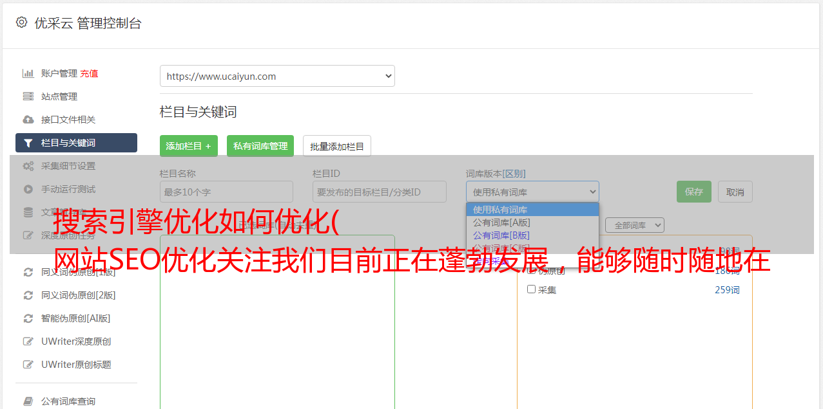823x409 pixels.
Task: Choose 使用私有词库 from the open dropdown list
Action: click(x=532, y=210)
